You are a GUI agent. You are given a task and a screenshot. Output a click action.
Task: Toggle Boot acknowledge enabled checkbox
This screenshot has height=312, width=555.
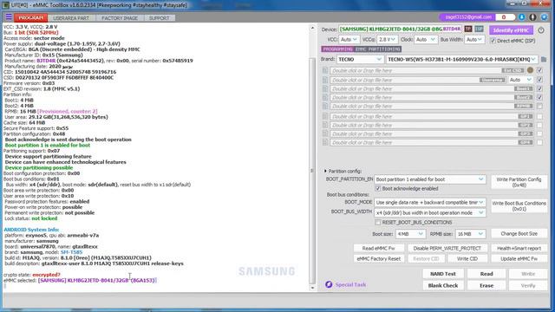click(378, 189)
